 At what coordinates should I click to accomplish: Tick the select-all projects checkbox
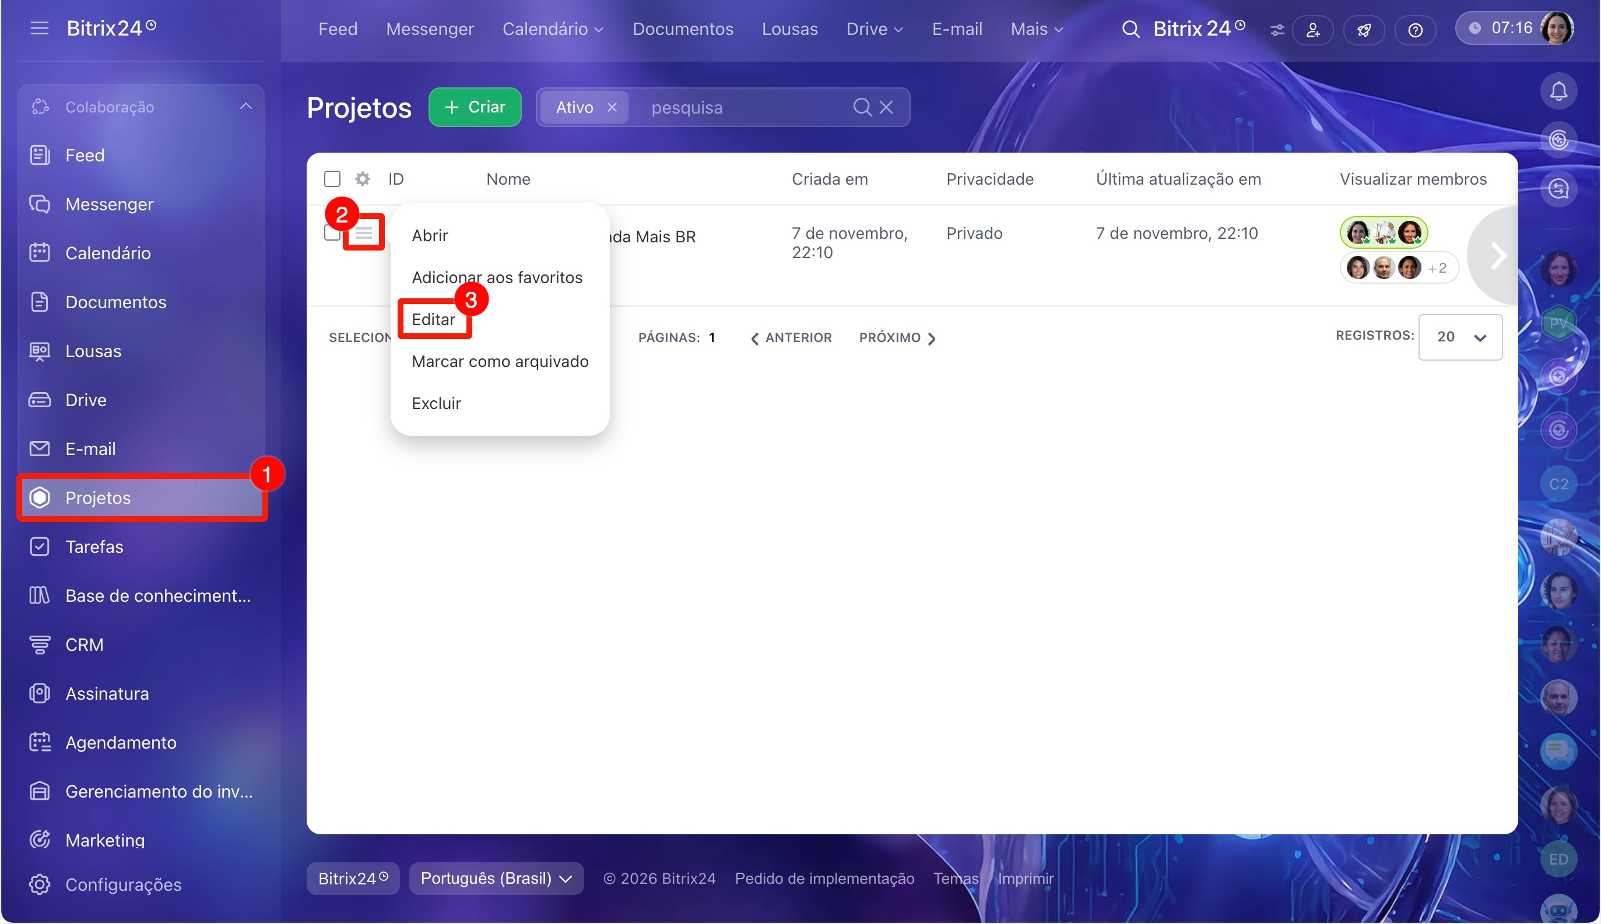click(x=332, y=179)
